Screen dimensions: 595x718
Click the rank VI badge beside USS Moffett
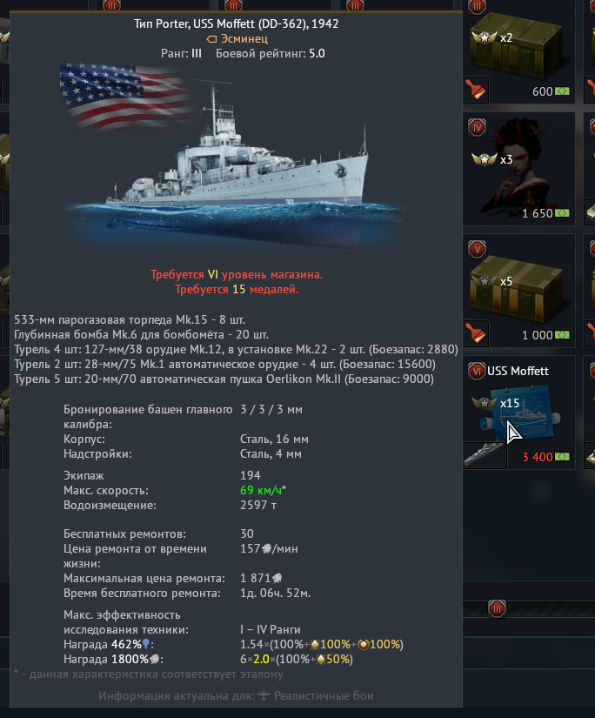pos(477,371)
